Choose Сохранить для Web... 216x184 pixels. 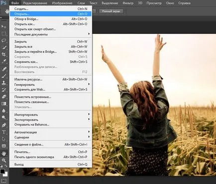click(x=51, y=89)
